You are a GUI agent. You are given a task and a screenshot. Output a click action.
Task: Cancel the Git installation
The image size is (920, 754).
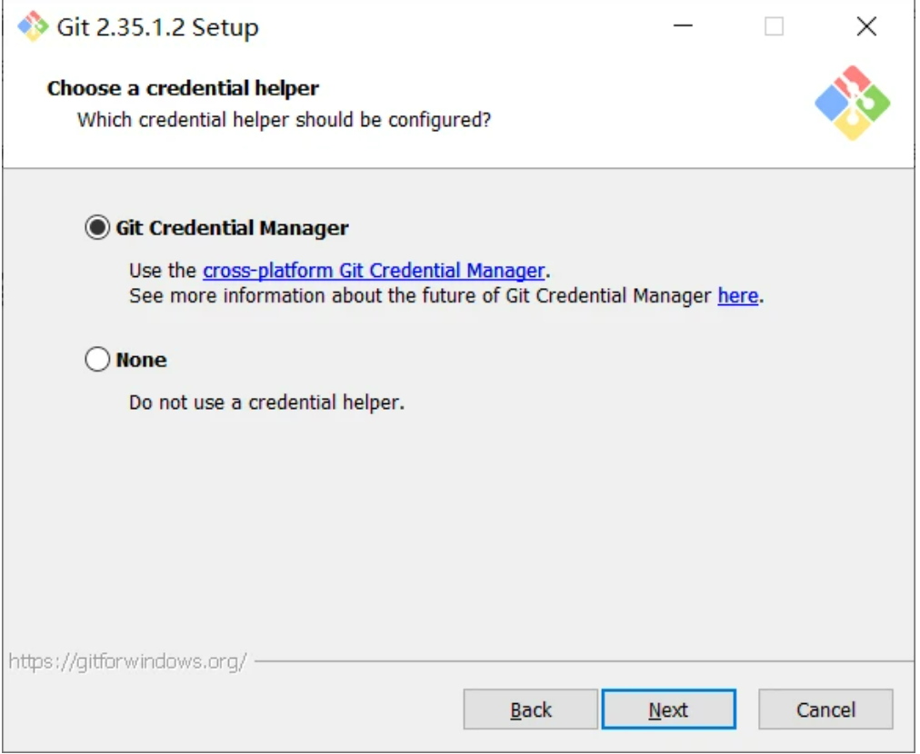[x=825, y=709]
